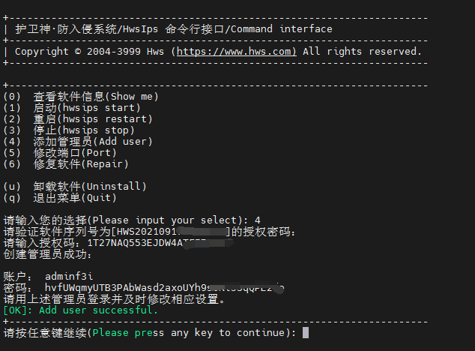The height and width of the screenshot is (351, 475).
Task: Click the 'Command interface' title text
Action: tap(283, 29)
